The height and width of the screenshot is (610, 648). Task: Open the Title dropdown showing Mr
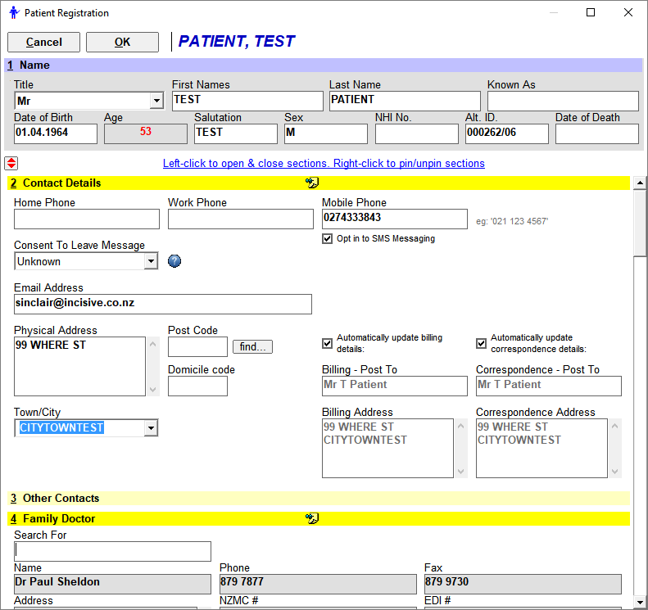coord(156,101)
